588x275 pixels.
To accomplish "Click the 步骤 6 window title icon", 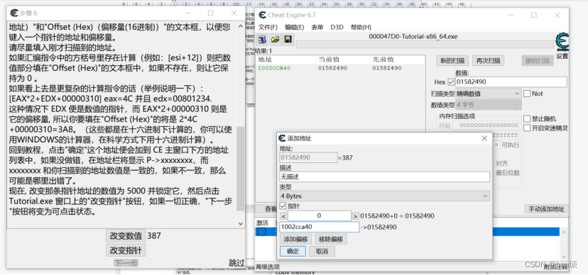I will [x=14, y=13].
